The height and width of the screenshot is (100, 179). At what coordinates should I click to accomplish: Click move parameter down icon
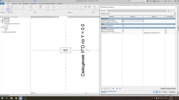pyautogui.click(x=113, y=89)
